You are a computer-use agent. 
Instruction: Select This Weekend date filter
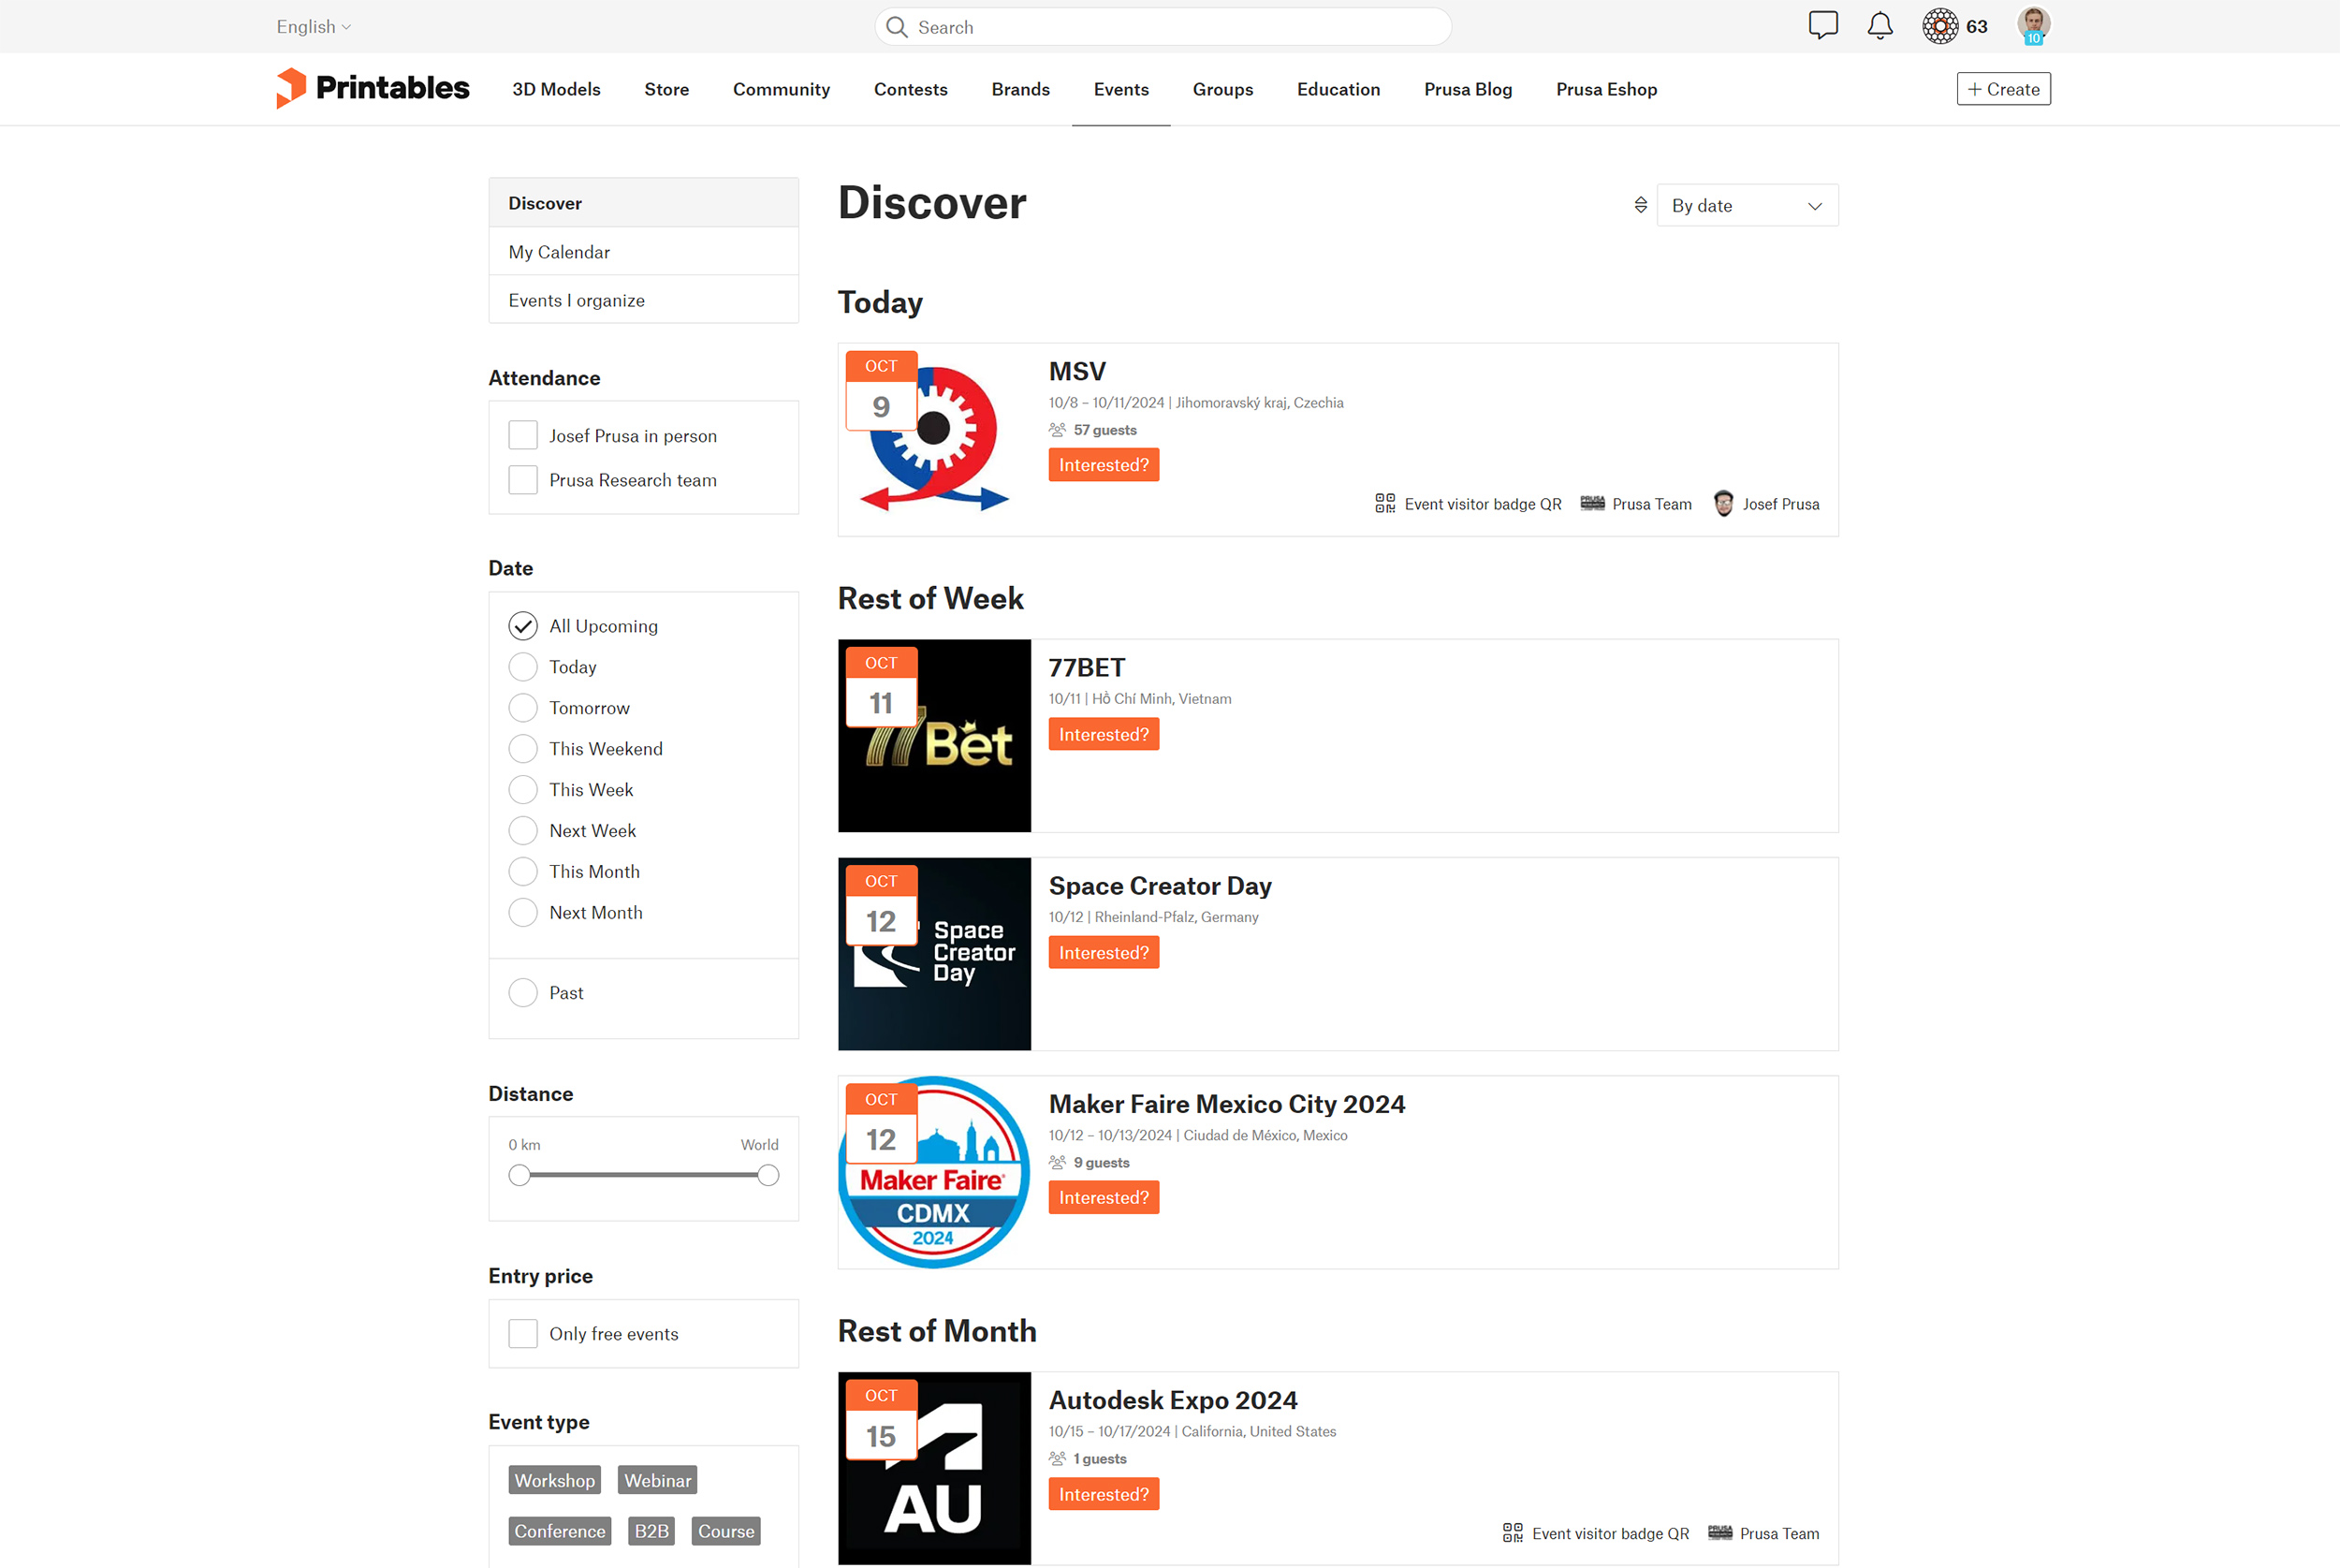click(x=523, y=749)
